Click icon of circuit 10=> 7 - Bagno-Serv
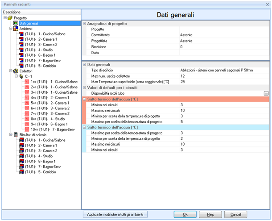Screen dimensions: 272x221 pos(27,129)
